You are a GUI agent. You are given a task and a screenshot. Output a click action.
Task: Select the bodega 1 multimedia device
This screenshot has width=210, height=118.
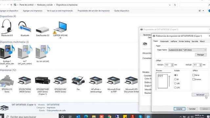7,56
